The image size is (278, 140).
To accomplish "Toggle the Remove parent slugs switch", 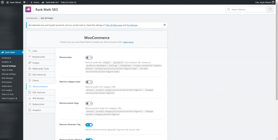I will (x=89, y=103).
